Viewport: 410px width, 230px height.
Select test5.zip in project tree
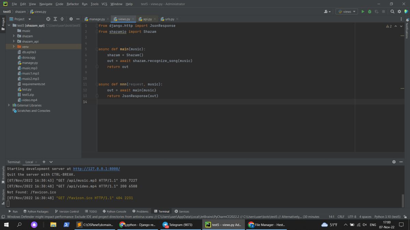28,95
